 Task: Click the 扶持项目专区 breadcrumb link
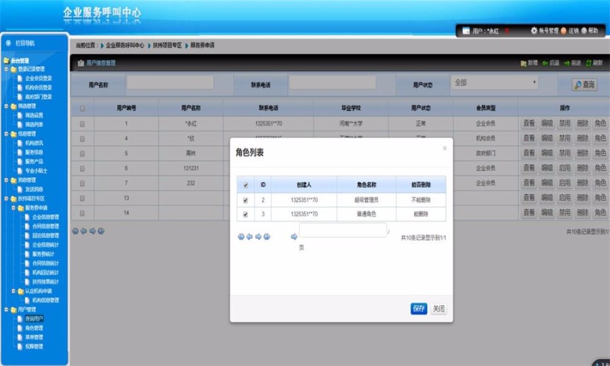(x=167, y=45)
